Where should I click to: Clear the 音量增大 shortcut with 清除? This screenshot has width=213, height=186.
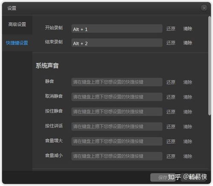pos(187,142)
